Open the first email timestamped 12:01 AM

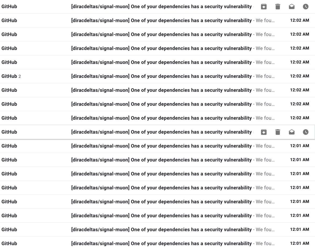click(157, 146)
